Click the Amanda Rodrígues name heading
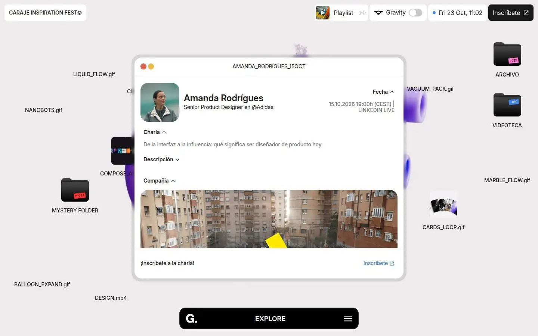This screenshot has width=538, height=336. (x=223, y=98)
